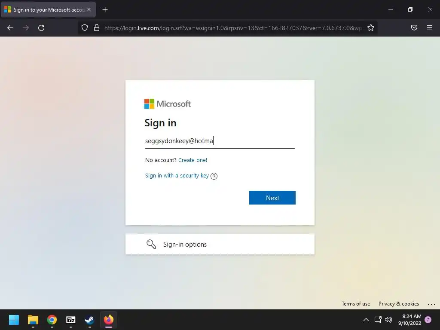Open File Explorer from the taskbar

click(x=33, y=320)
